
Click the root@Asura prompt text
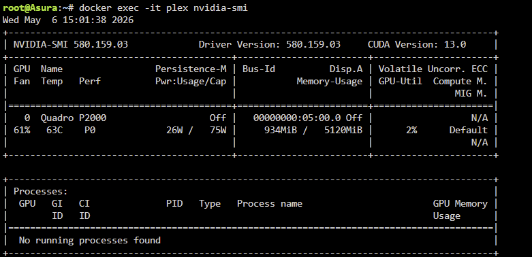[x=30, y=8]
